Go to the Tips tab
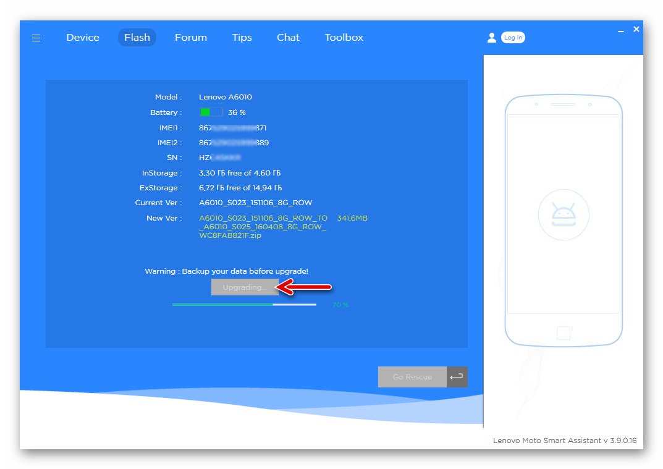 tap(242, 38)
